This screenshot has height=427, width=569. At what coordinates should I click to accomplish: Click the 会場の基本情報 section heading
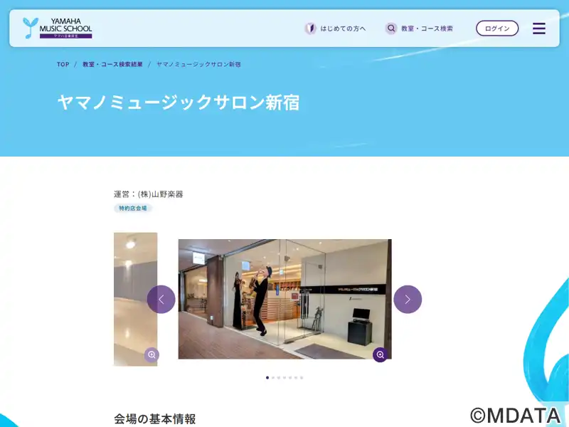click(155, 418)
